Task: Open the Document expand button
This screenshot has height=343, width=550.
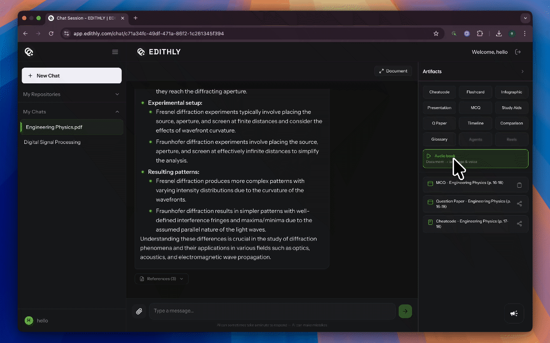Action: click(393, 71)
